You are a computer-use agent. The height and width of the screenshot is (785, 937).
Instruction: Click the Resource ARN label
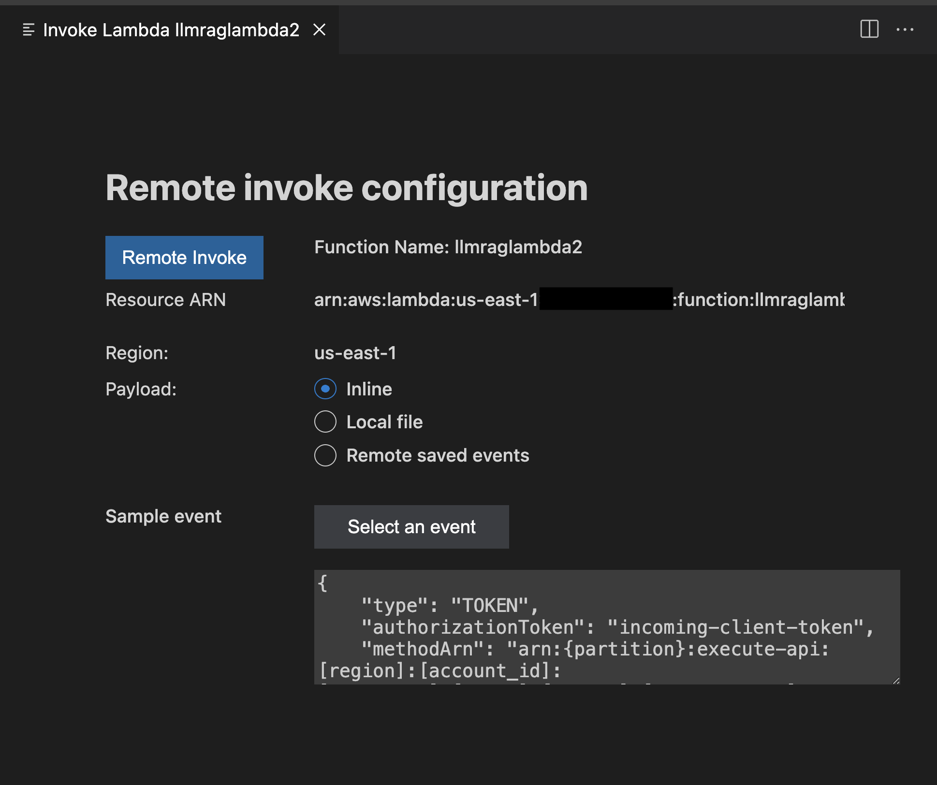166,300
